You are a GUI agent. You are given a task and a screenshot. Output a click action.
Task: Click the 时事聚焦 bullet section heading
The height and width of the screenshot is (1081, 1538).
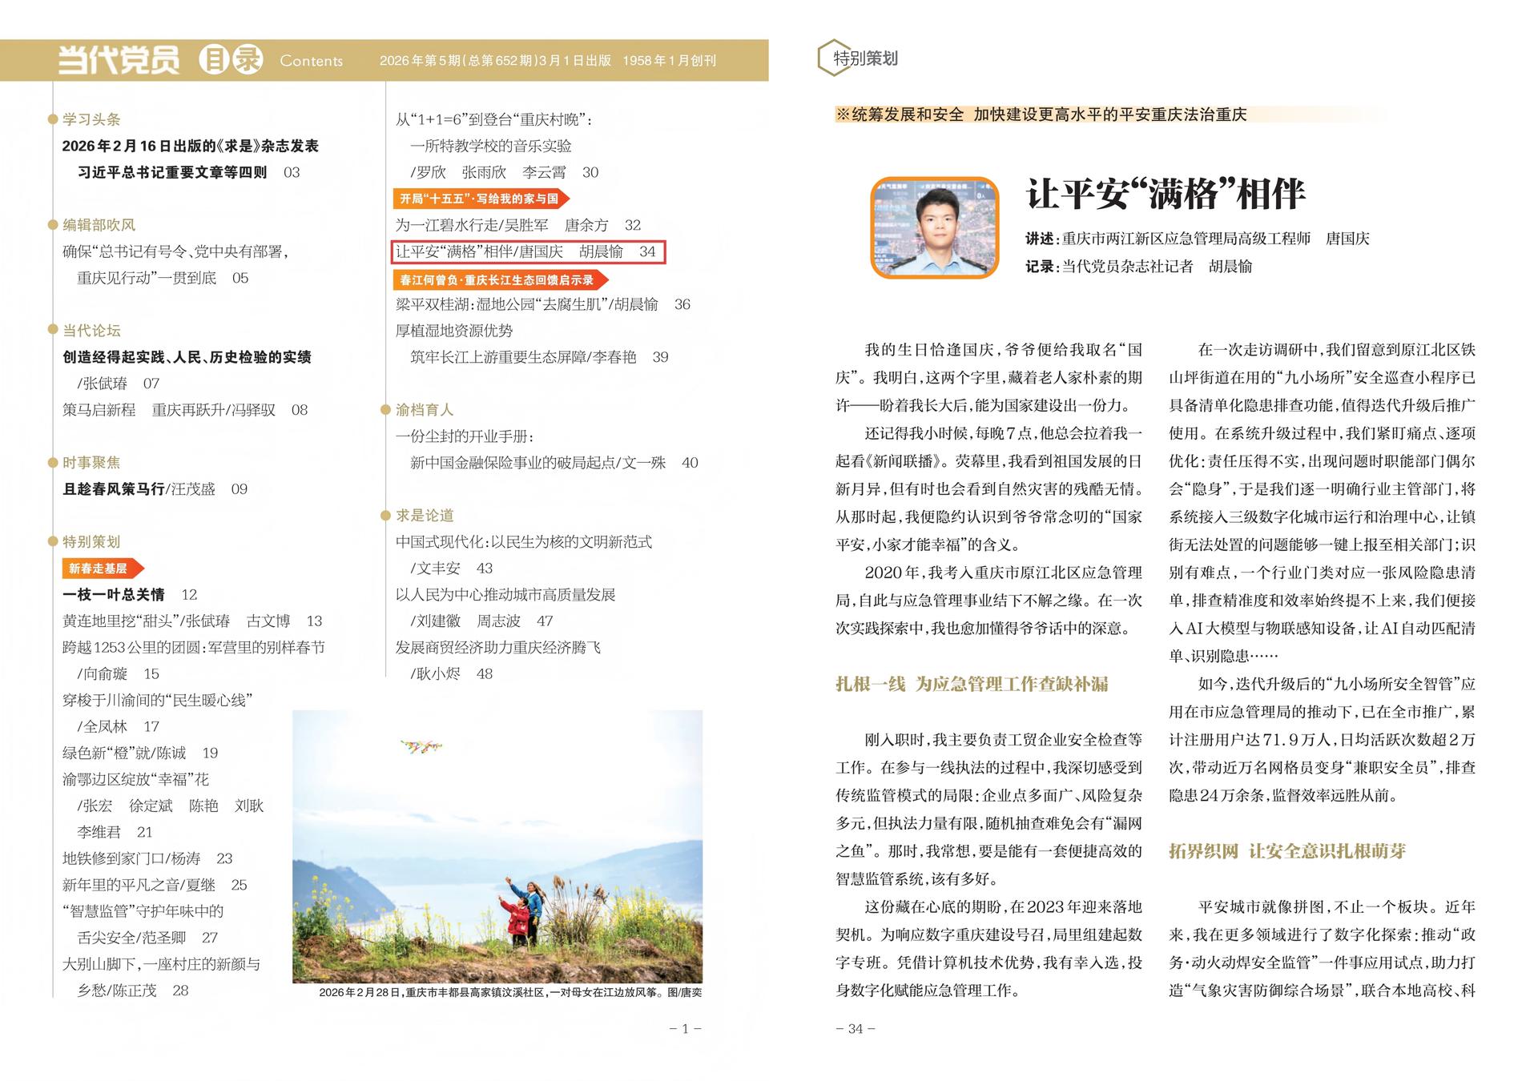[91, 463]
